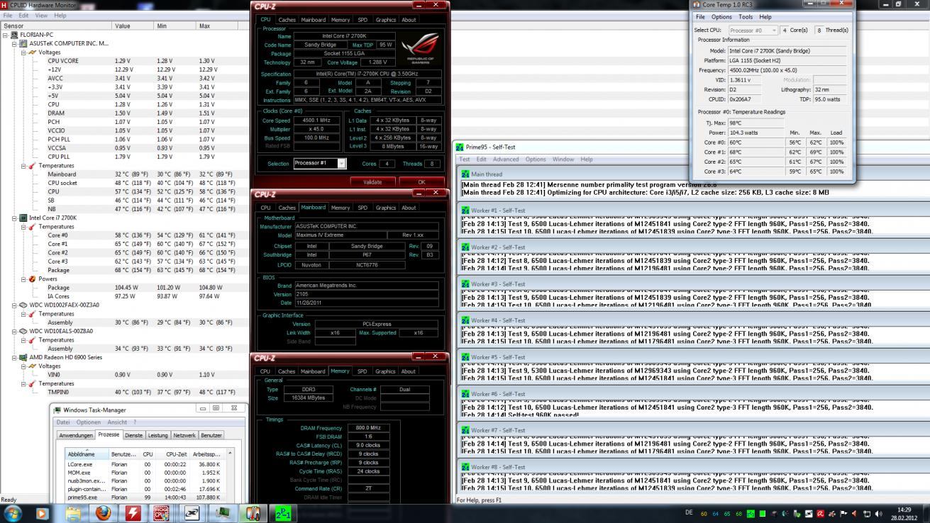
Task: Open the Ansicht menu in Task Manager
Action: 117,422
